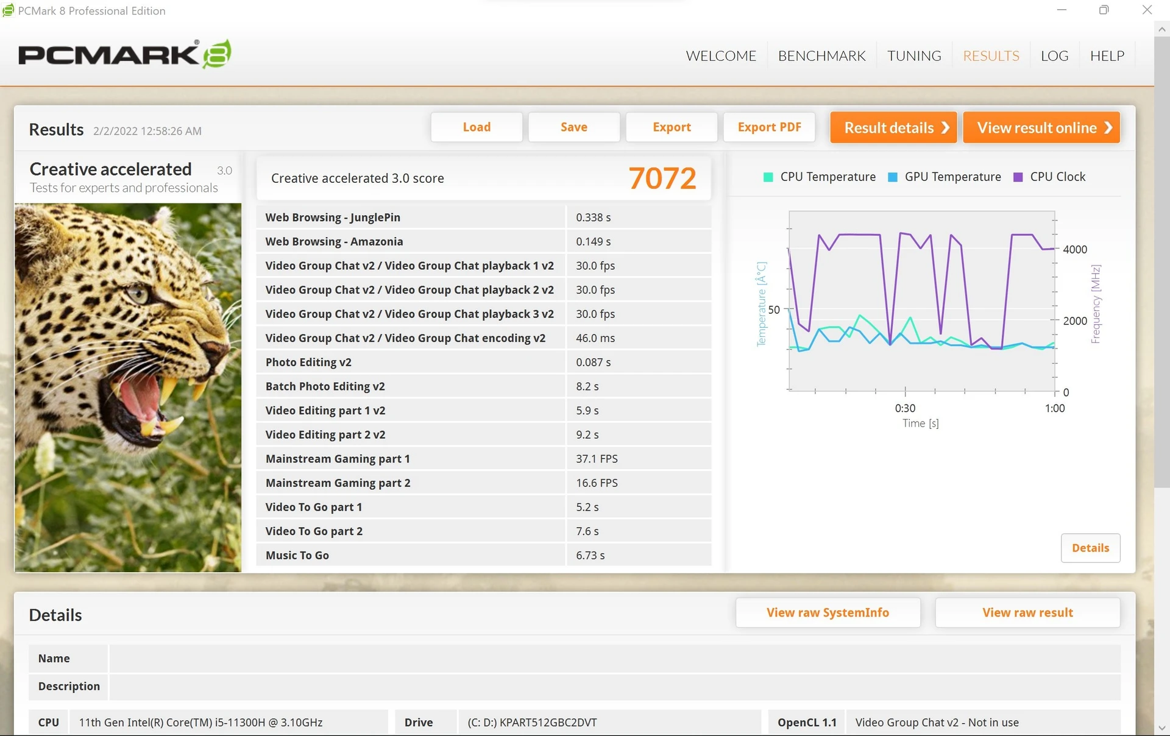Select the RESULTS tab
The width and height of the screenshot is (1170, 736).
point(991,55)
